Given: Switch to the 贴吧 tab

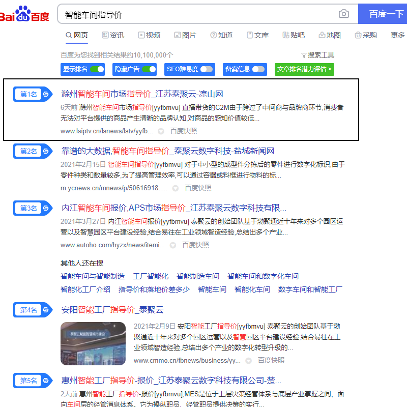Looking at the screenshot, I should [x=294, y=35].
